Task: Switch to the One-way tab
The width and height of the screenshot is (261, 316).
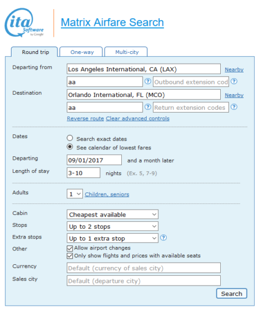Action: tap(81, 52)
